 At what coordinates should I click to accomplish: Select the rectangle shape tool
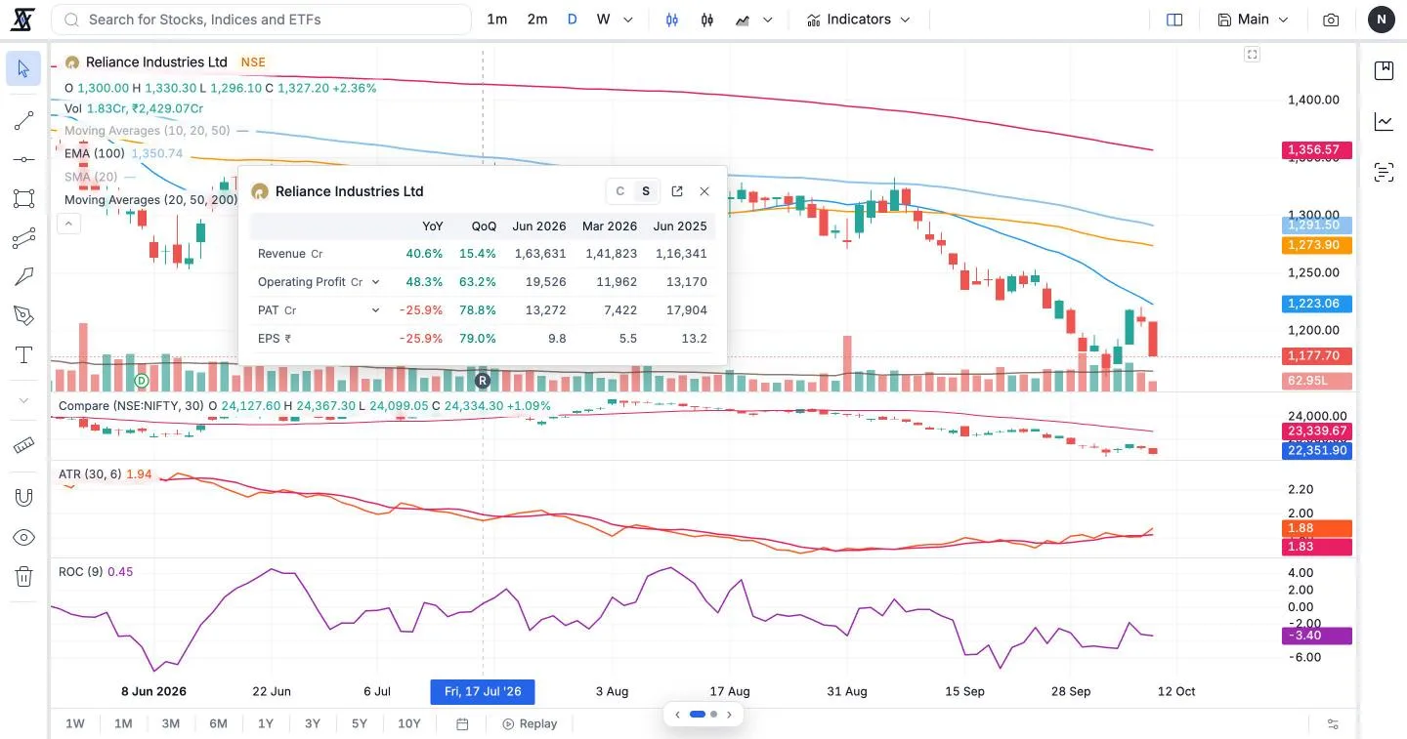[x=23, y=198]
